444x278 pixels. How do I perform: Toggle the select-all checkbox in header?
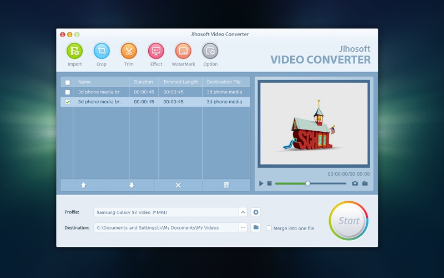click(67, 82)
